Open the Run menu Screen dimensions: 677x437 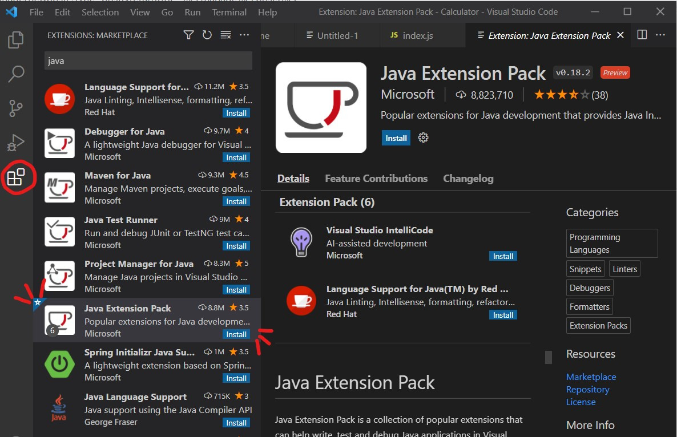(192, 11)
